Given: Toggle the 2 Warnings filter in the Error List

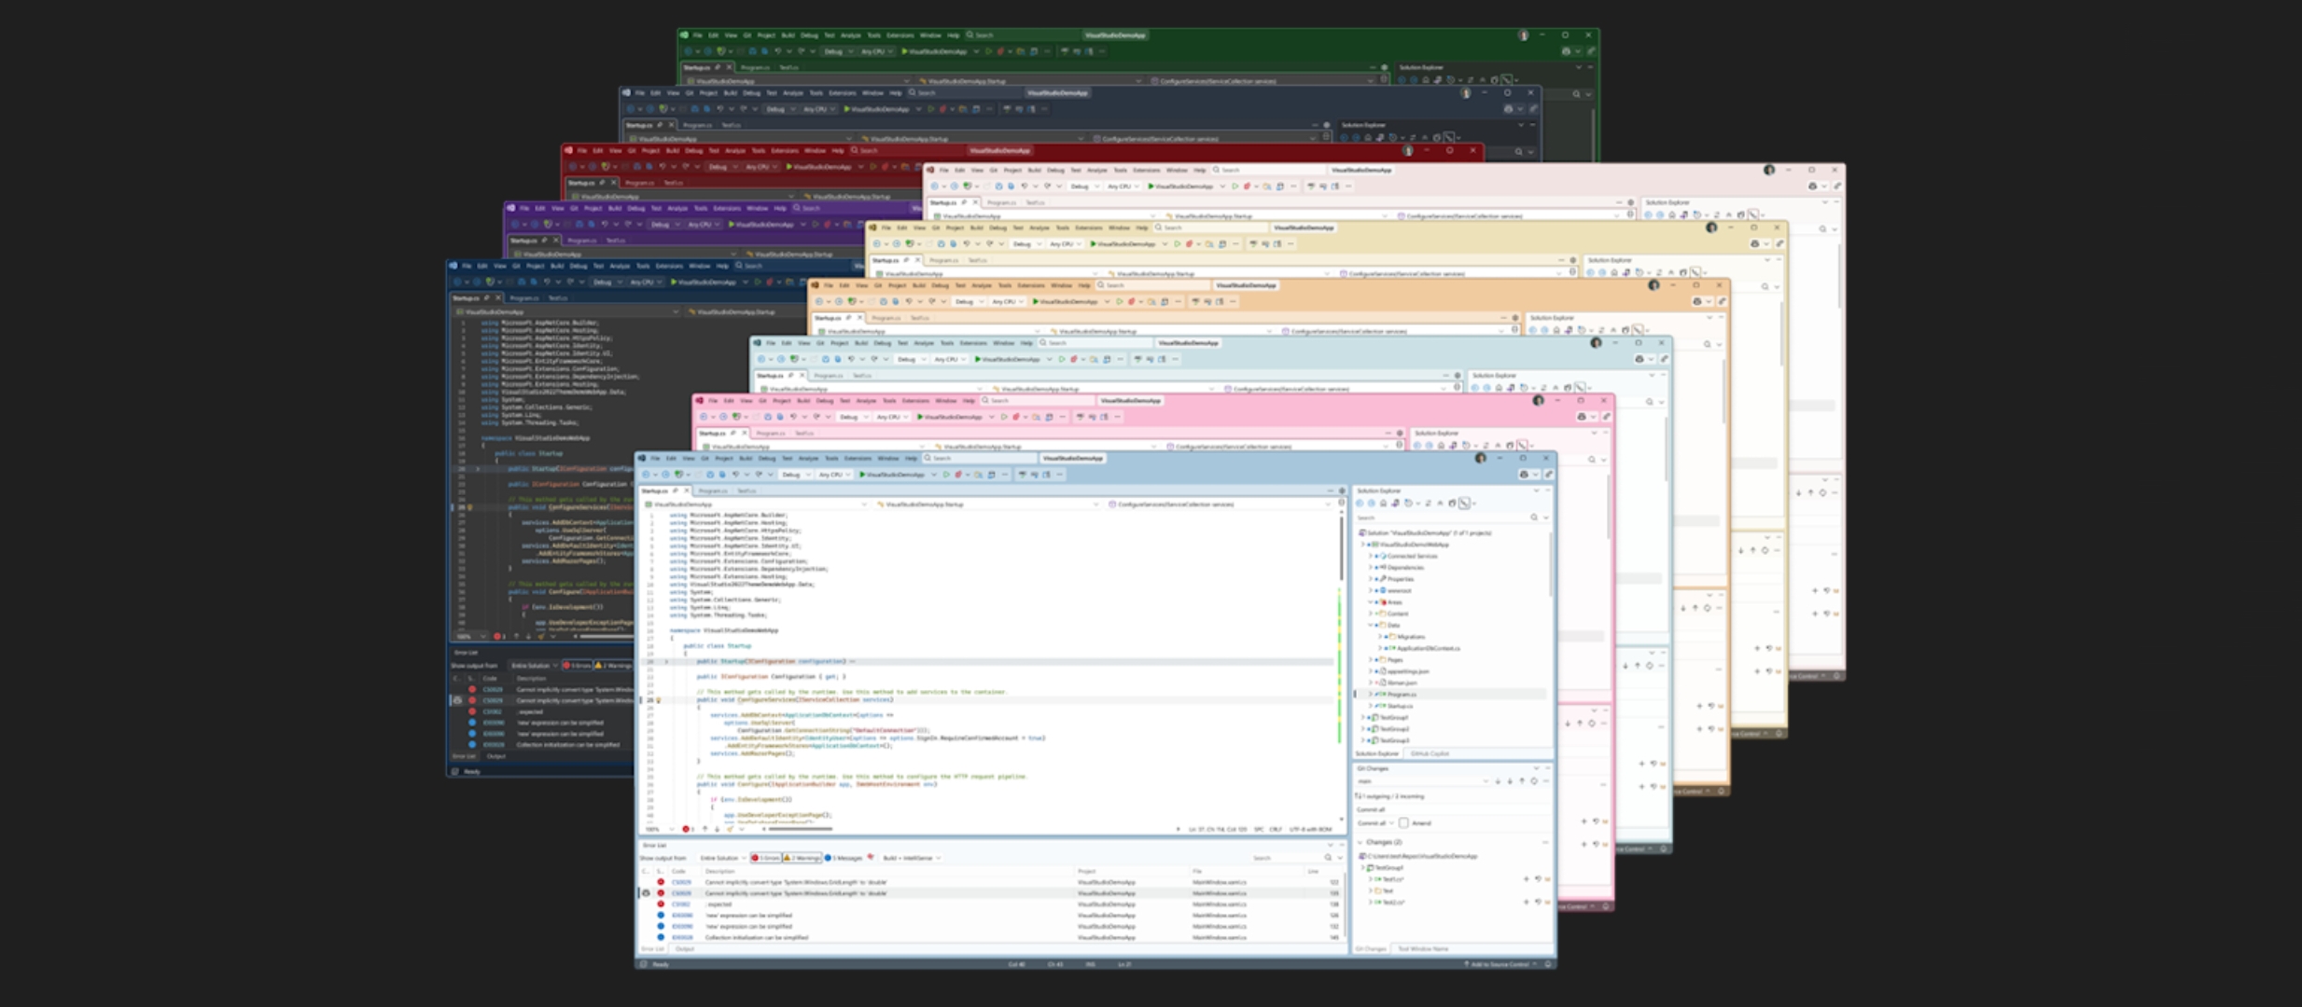Looking at the screenshot, I should click(802, 858).
